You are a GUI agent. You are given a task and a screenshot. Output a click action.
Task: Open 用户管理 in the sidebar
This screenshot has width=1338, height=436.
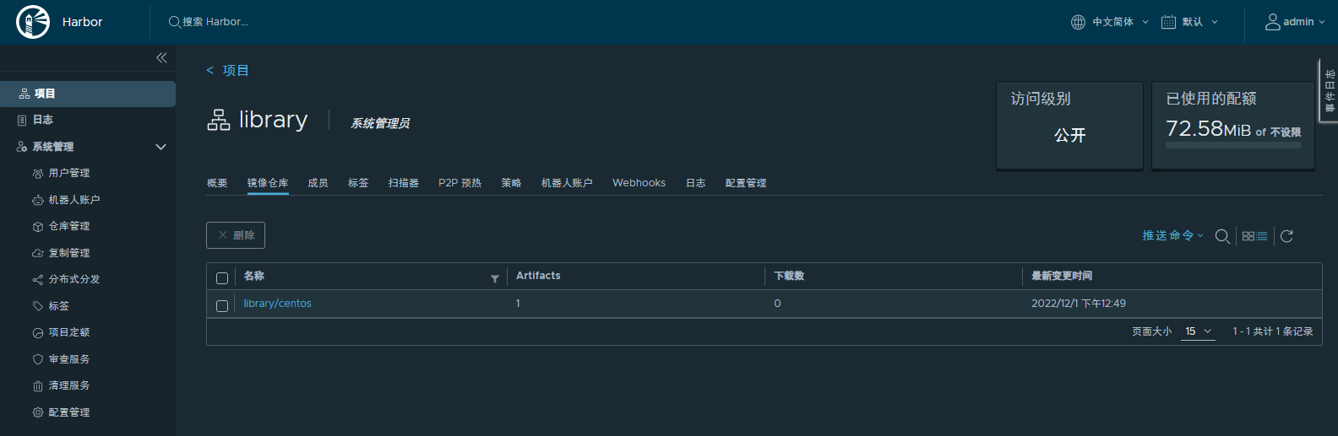point(69,173)
